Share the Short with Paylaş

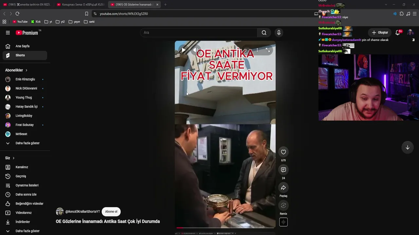coord(283,188)
